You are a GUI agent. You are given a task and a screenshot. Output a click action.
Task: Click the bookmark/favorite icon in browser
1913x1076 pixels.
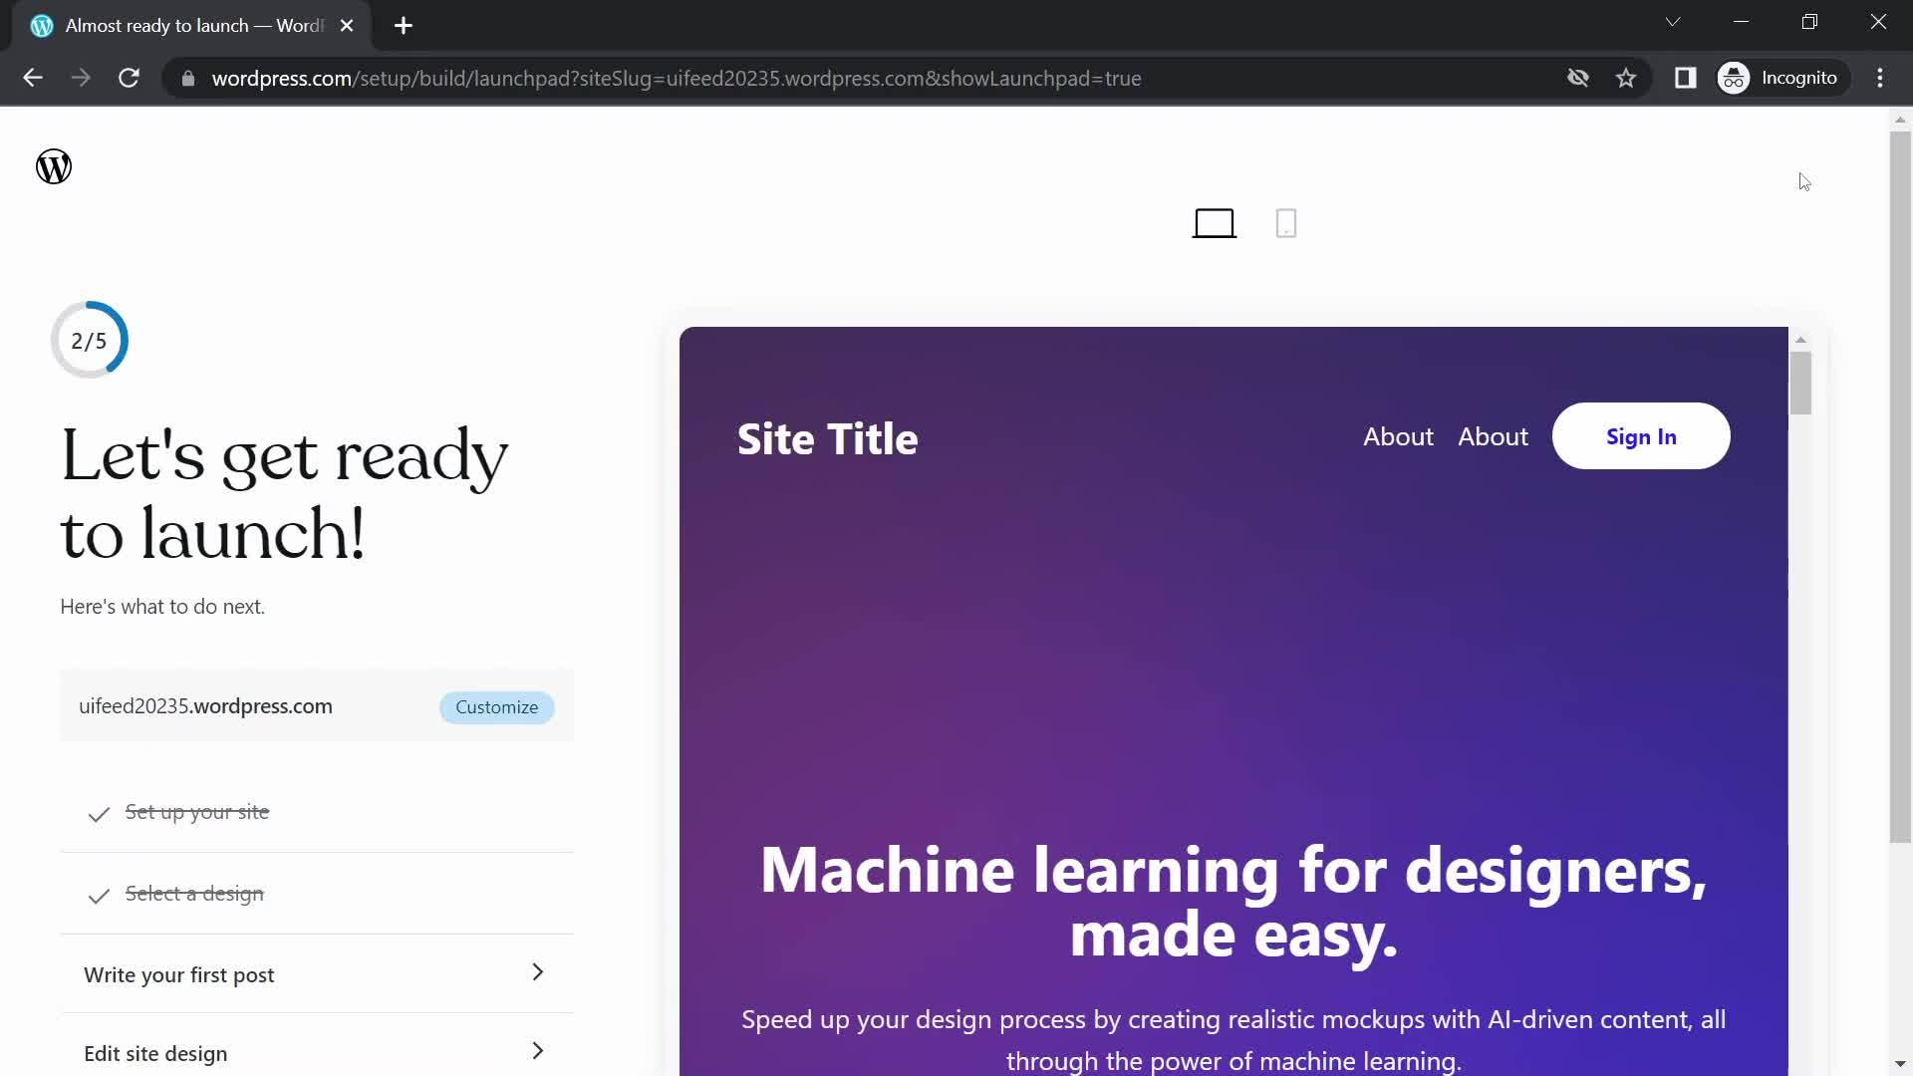1625,78
